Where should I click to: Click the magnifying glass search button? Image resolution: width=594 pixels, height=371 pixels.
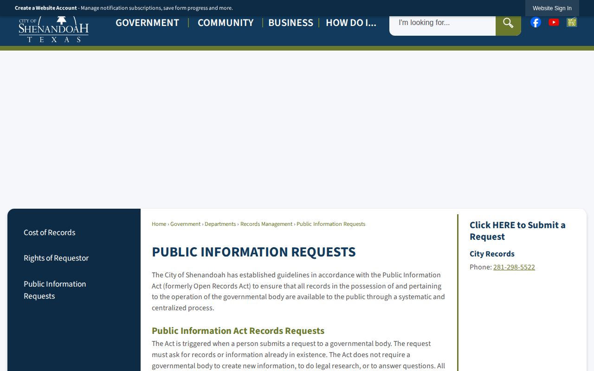tap(508, 23)
